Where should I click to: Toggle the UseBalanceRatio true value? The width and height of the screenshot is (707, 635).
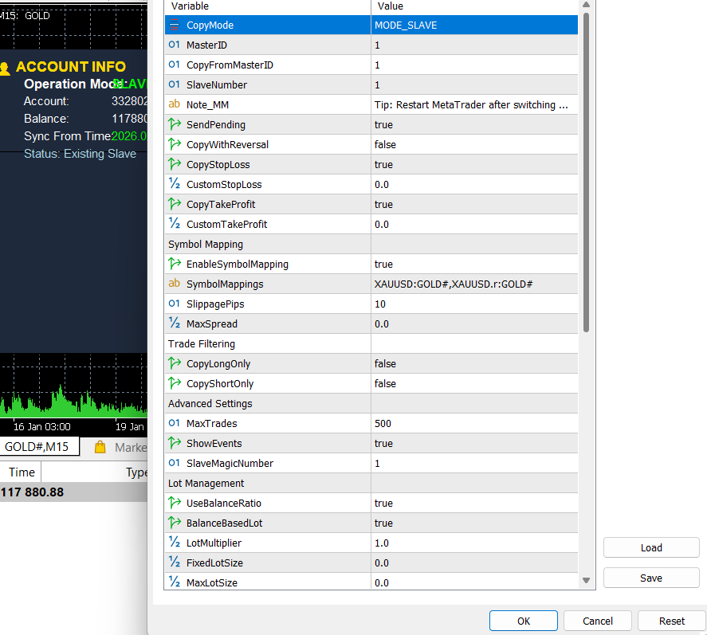(474, 503)
